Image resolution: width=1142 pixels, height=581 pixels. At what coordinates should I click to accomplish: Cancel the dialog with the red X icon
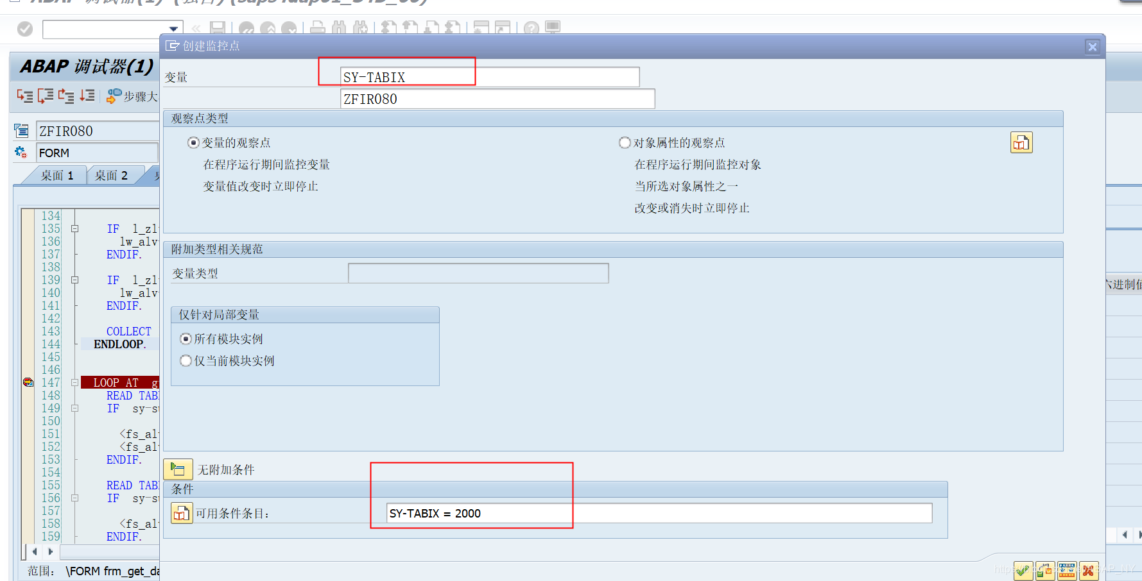click(x=1089, y=570)
